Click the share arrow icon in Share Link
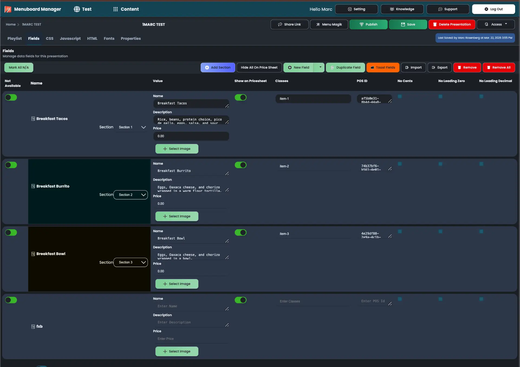 point(280,24)
